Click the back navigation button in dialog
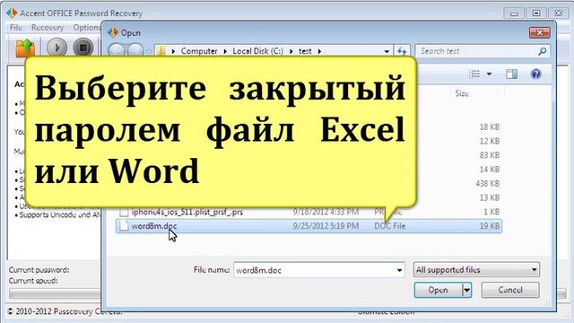This screenshot has width=574, height=323. click(x=117, y=51)
